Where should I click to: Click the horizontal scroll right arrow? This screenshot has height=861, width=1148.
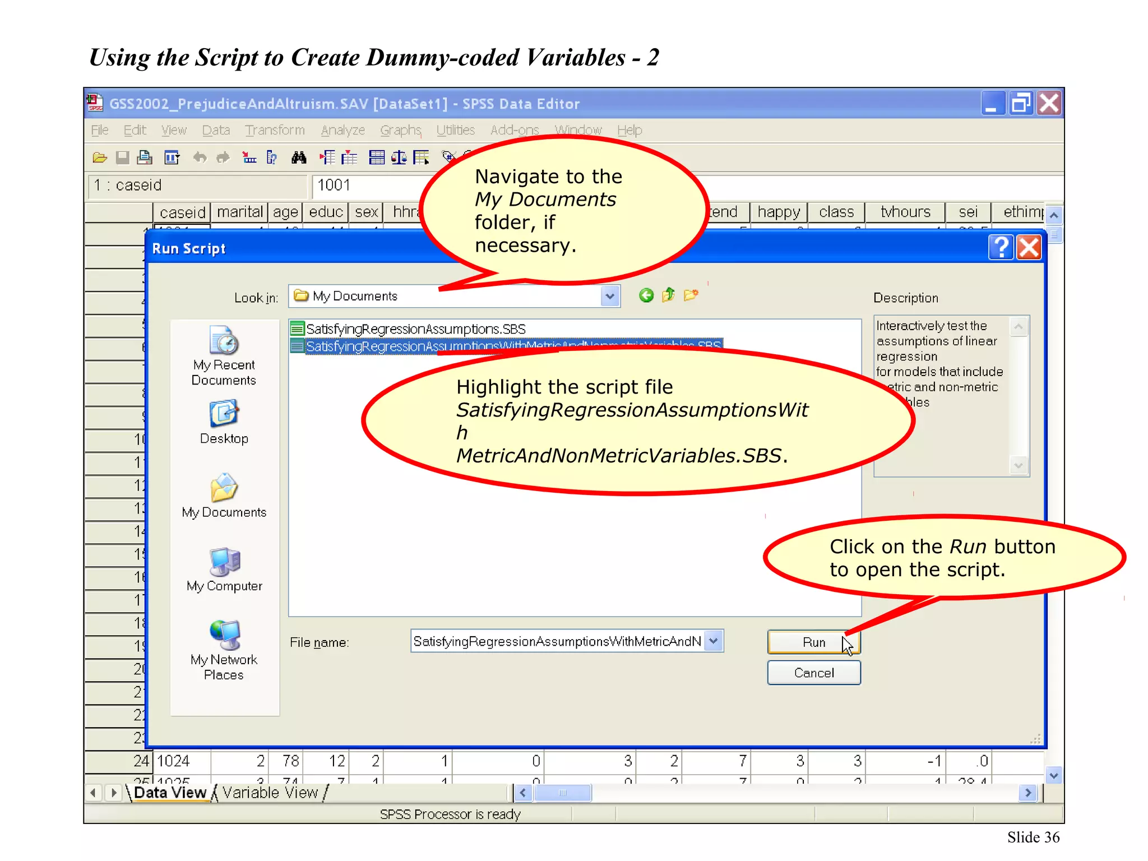(x=1028, y=793)
